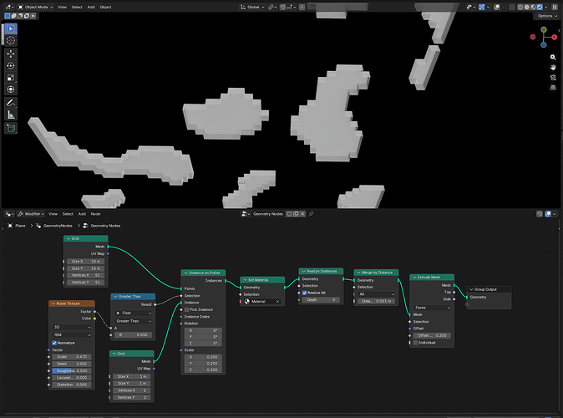Open Faces mode dropdown in Extrude Mesh
Viewport: 563px width, 418px height.
[433, 308]
